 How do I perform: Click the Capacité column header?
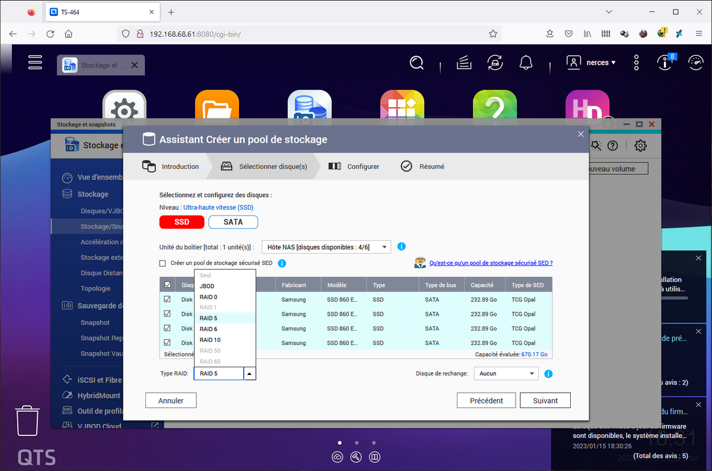484,285
